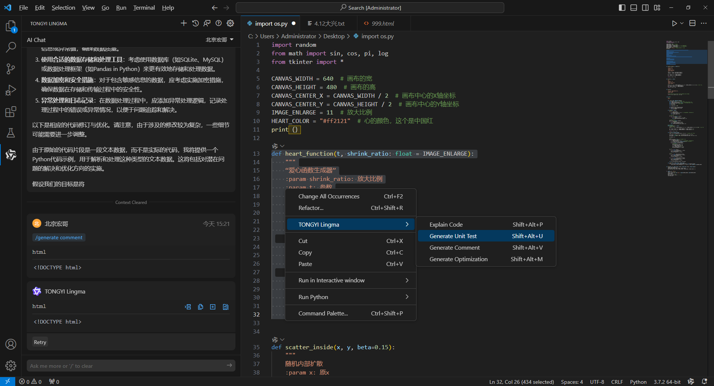Screen dimensions: 714x386
Task: Send chat message with arrow icon
Action: [x=229, y=366]
